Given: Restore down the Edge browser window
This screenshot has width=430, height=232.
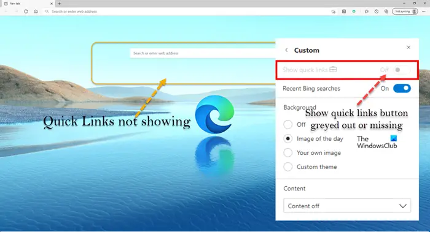Looking at the screenshot, I should [x=415, y=3].
